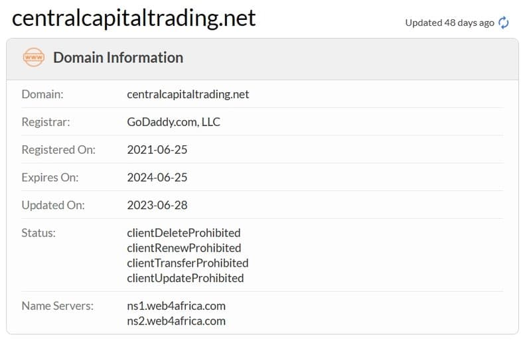531x343 pixels.
Task: Click the clientUpdateProhibited status
Action: (x=186, y=279)
